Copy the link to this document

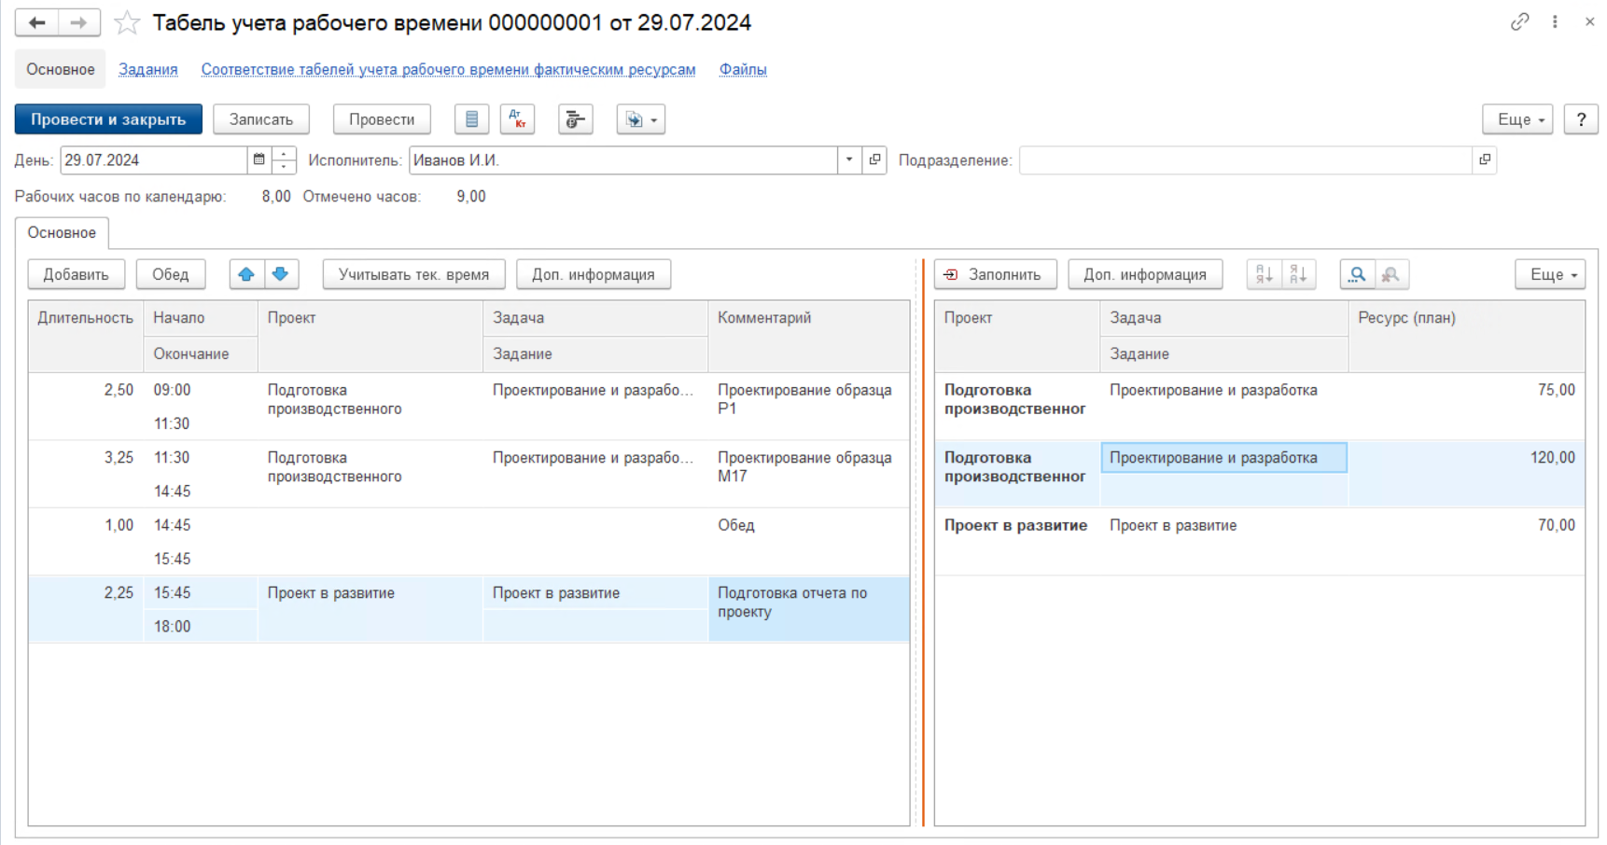(x=1519, y=21)
